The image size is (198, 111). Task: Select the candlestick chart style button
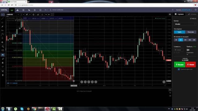point(27,14)
